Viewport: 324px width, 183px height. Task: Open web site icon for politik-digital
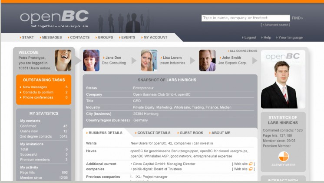[x=251, y=169]
